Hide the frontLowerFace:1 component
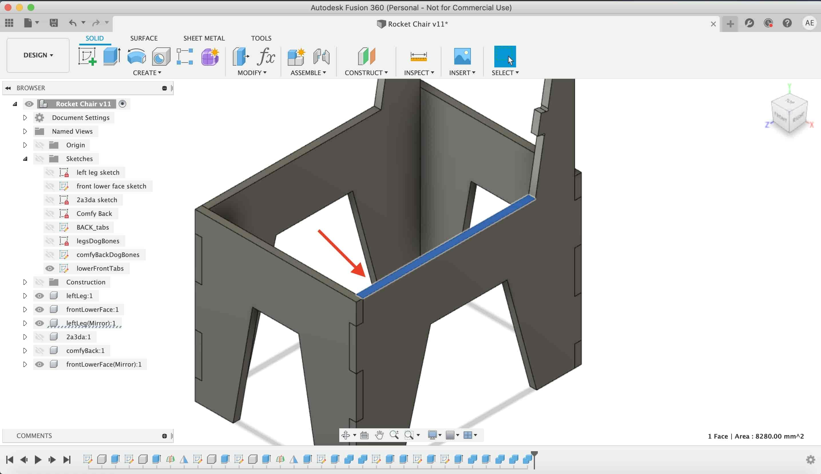The height and width of the screenshot is (474, 821). pyautogui.click(x=39, y=310)
